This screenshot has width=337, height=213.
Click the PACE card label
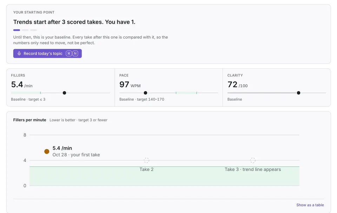pos(124,75)
